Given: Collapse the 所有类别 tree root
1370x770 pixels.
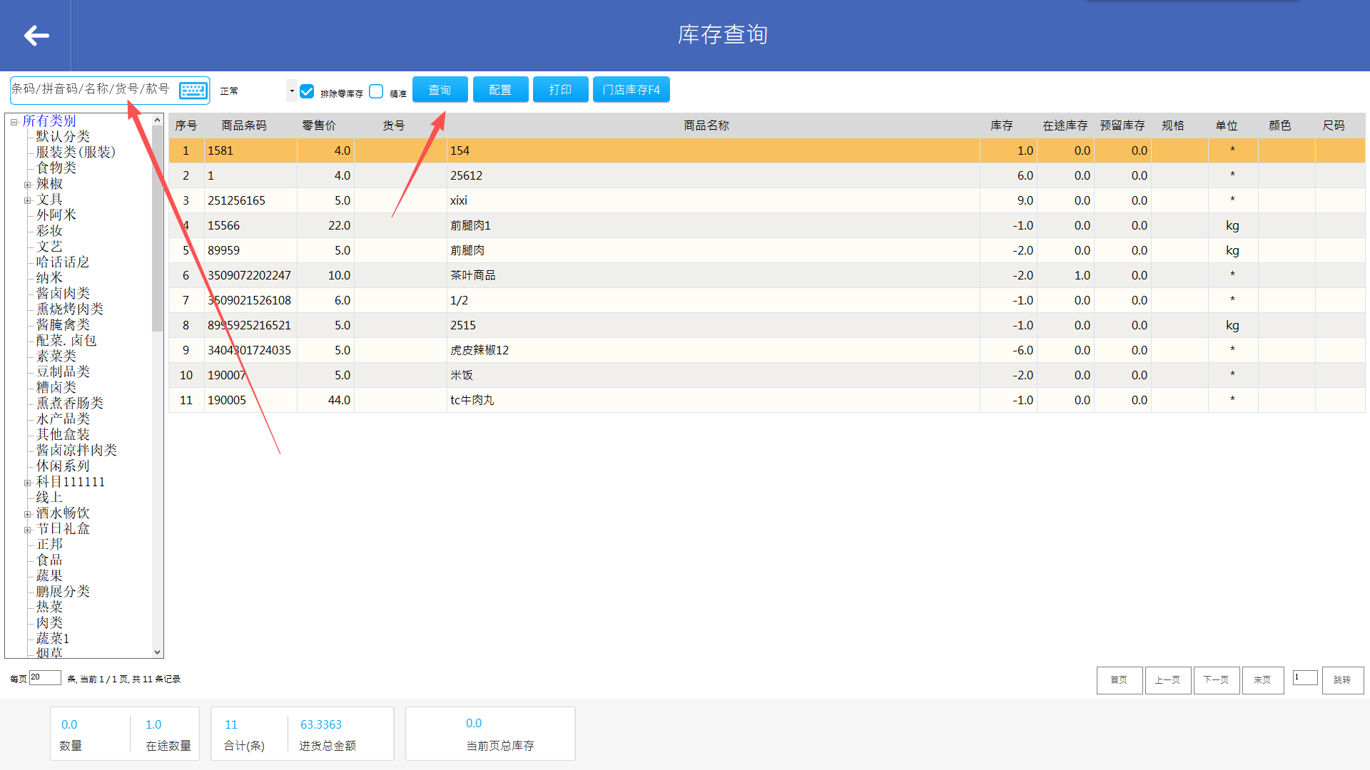Looking at the screenshot, I should pos(14,122).
